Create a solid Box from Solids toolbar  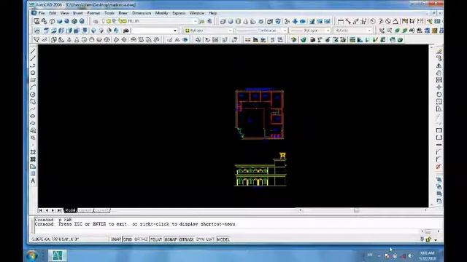click(223, 21)
